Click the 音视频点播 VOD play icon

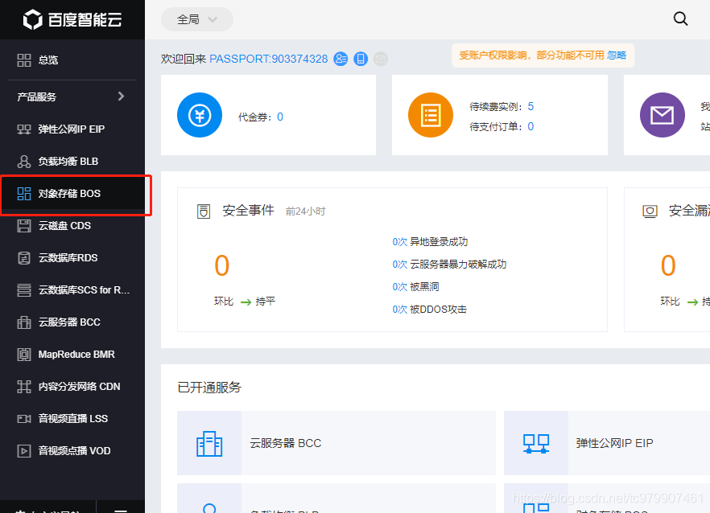click(x=24, y=450)
